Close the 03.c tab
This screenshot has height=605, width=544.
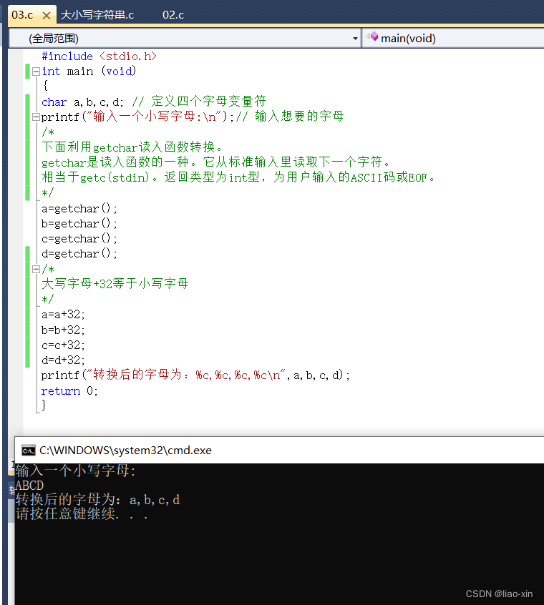(x=47, y=15)
